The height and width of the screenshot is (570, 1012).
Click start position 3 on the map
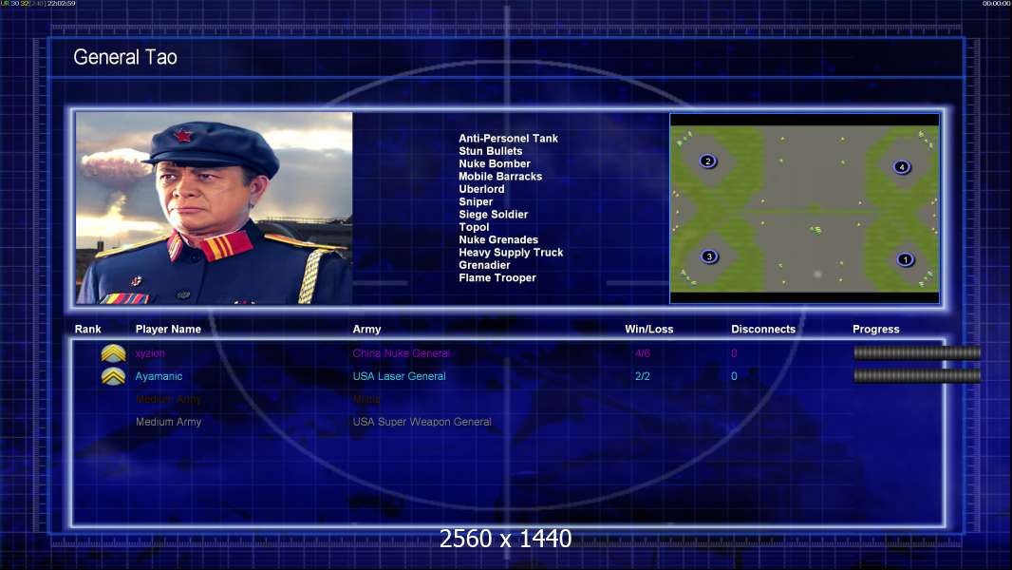(x=708, y=256)
